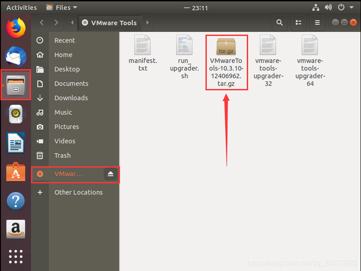This screenshot has height=271, width=361.
Task: Open Rhythmbox speaker icon in dock
Action: point(16,114)
